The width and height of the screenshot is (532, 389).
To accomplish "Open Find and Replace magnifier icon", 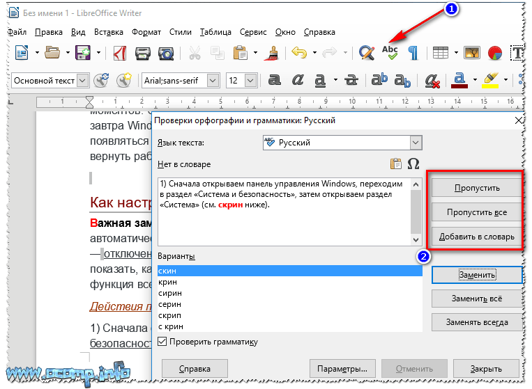I will pyautogui.click(x=366, y=53).
